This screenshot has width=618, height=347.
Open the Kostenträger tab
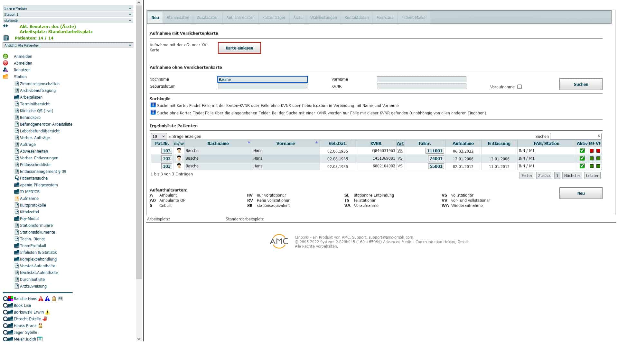point(274,18)
